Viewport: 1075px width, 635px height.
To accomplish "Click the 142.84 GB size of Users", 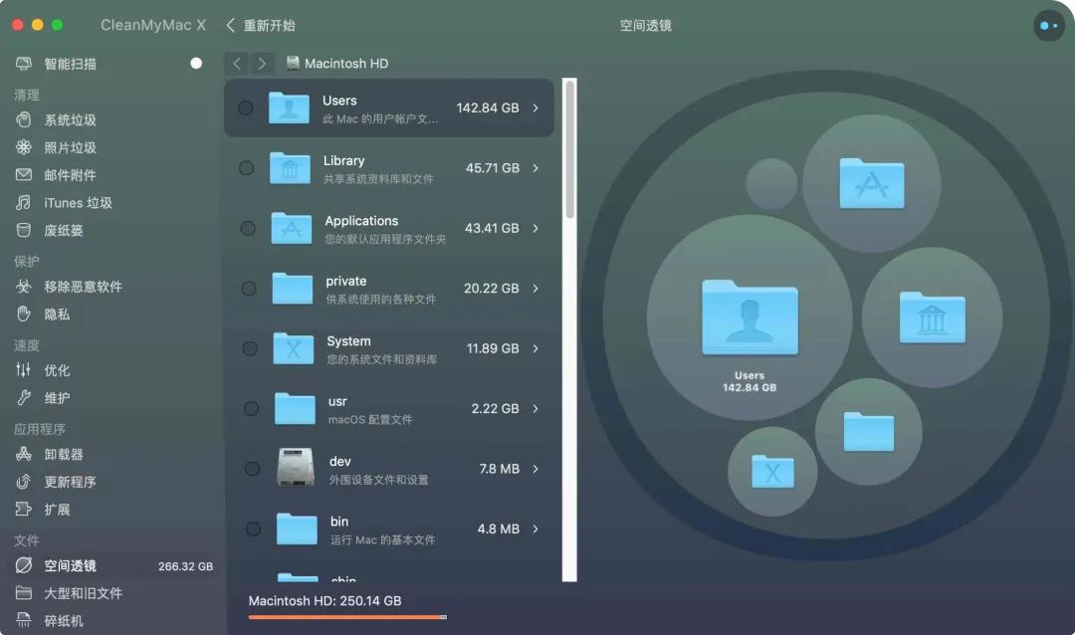I will point(488,107).
